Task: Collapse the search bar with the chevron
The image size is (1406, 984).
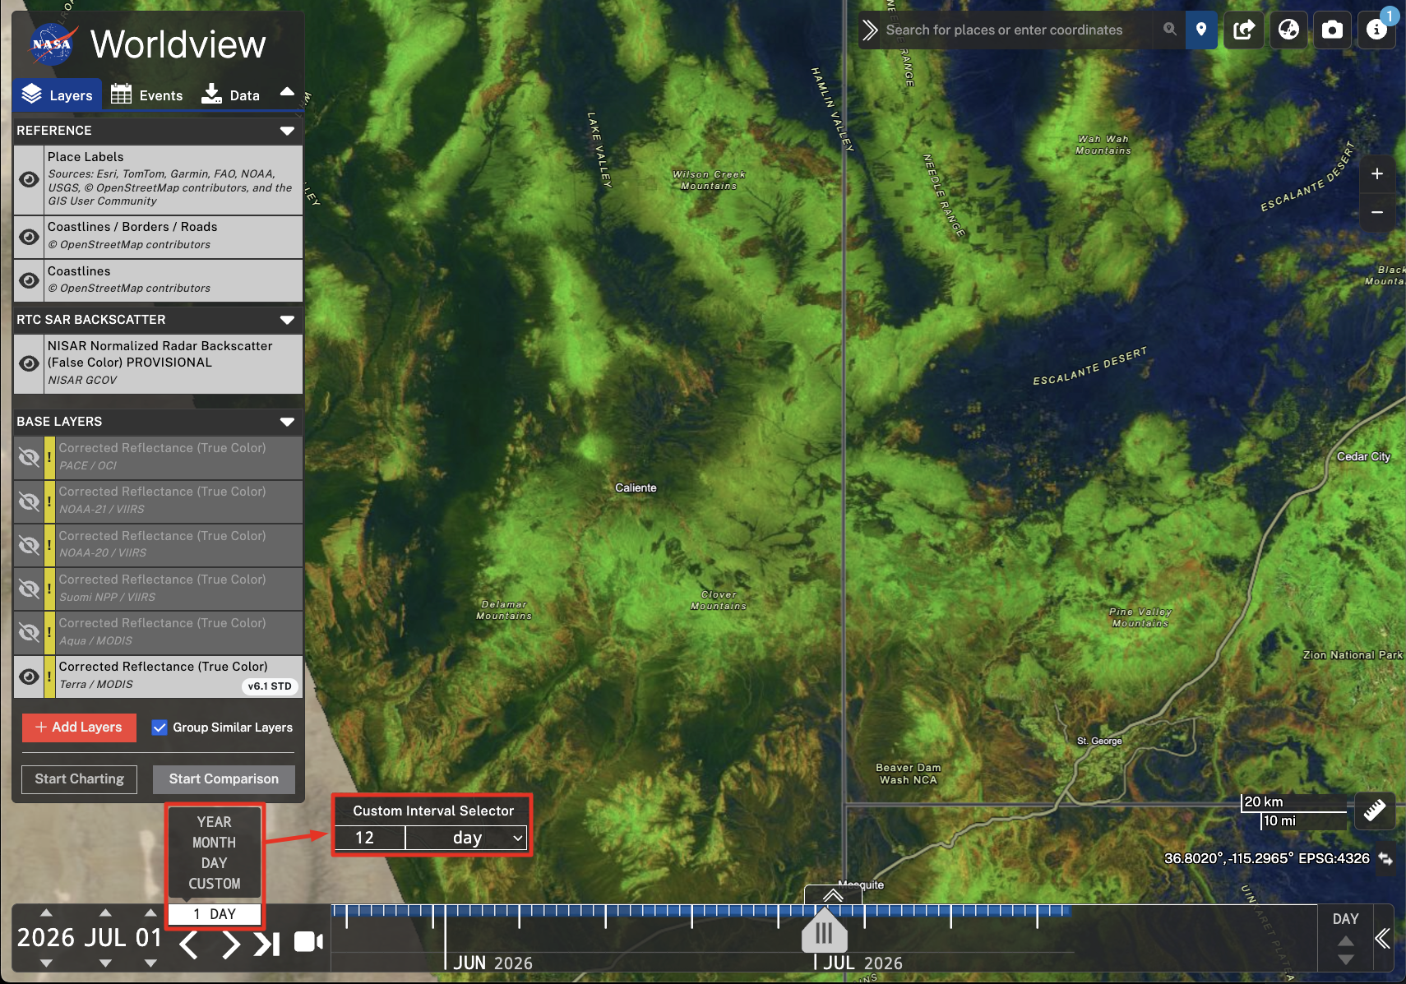Action: pos(870,30)
